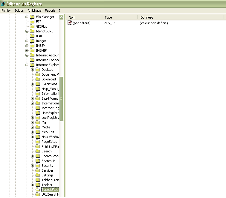The height and width of the screenshot is (198, 226).
Task: Select the TypedURLs key label
Action: [x=50, y=190]
